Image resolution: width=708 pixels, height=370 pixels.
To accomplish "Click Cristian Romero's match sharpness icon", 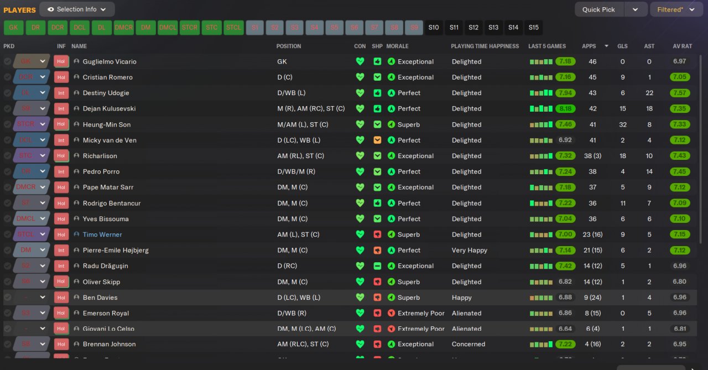I will 377,77.
